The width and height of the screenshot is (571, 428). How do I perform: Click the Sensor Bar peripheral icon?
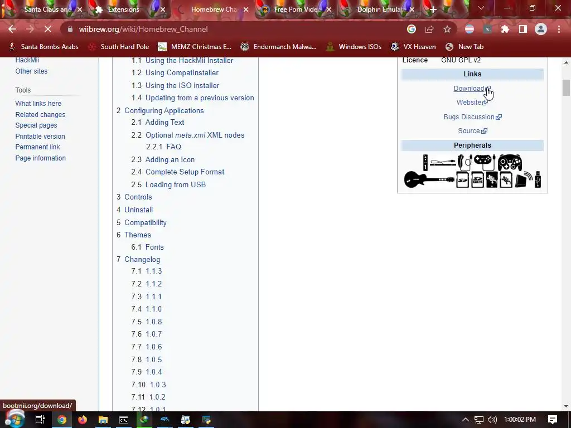coord(442,162)
